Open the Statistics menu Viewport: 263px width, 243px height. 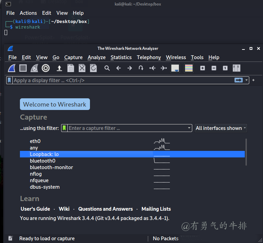121,57
